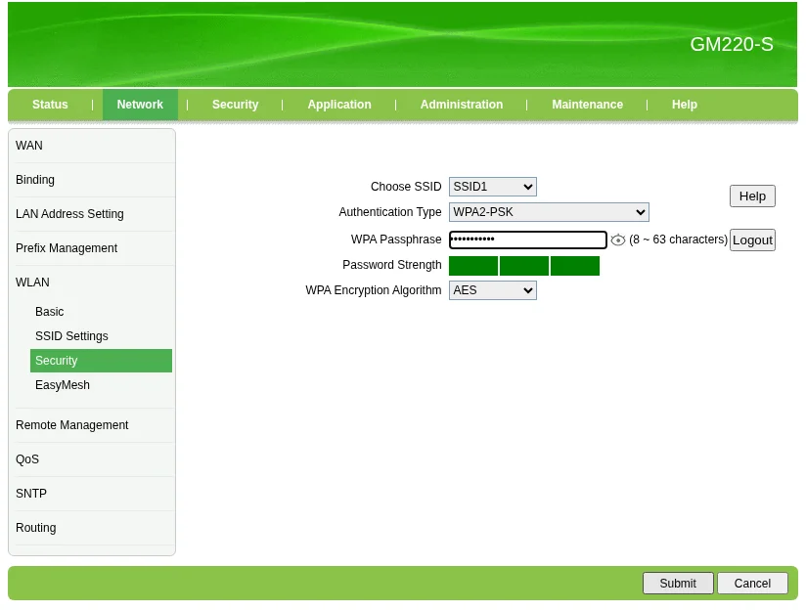806x610 pixels.
Task: Open the QoS sidebar section
Action: pyautogui.click(x=27, y=459)
